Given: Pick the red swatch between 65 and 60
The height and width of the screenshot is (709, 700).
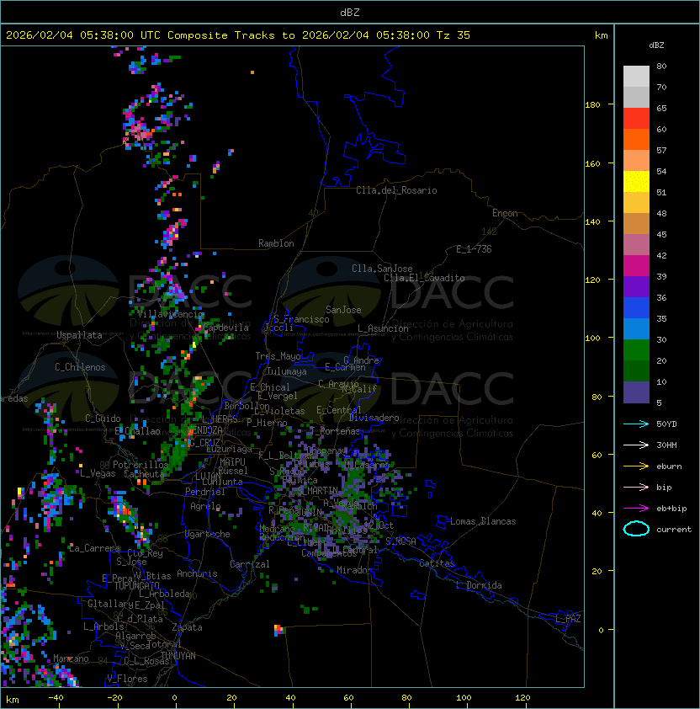Looking at the screenshot, I should (x=636, y=118).
